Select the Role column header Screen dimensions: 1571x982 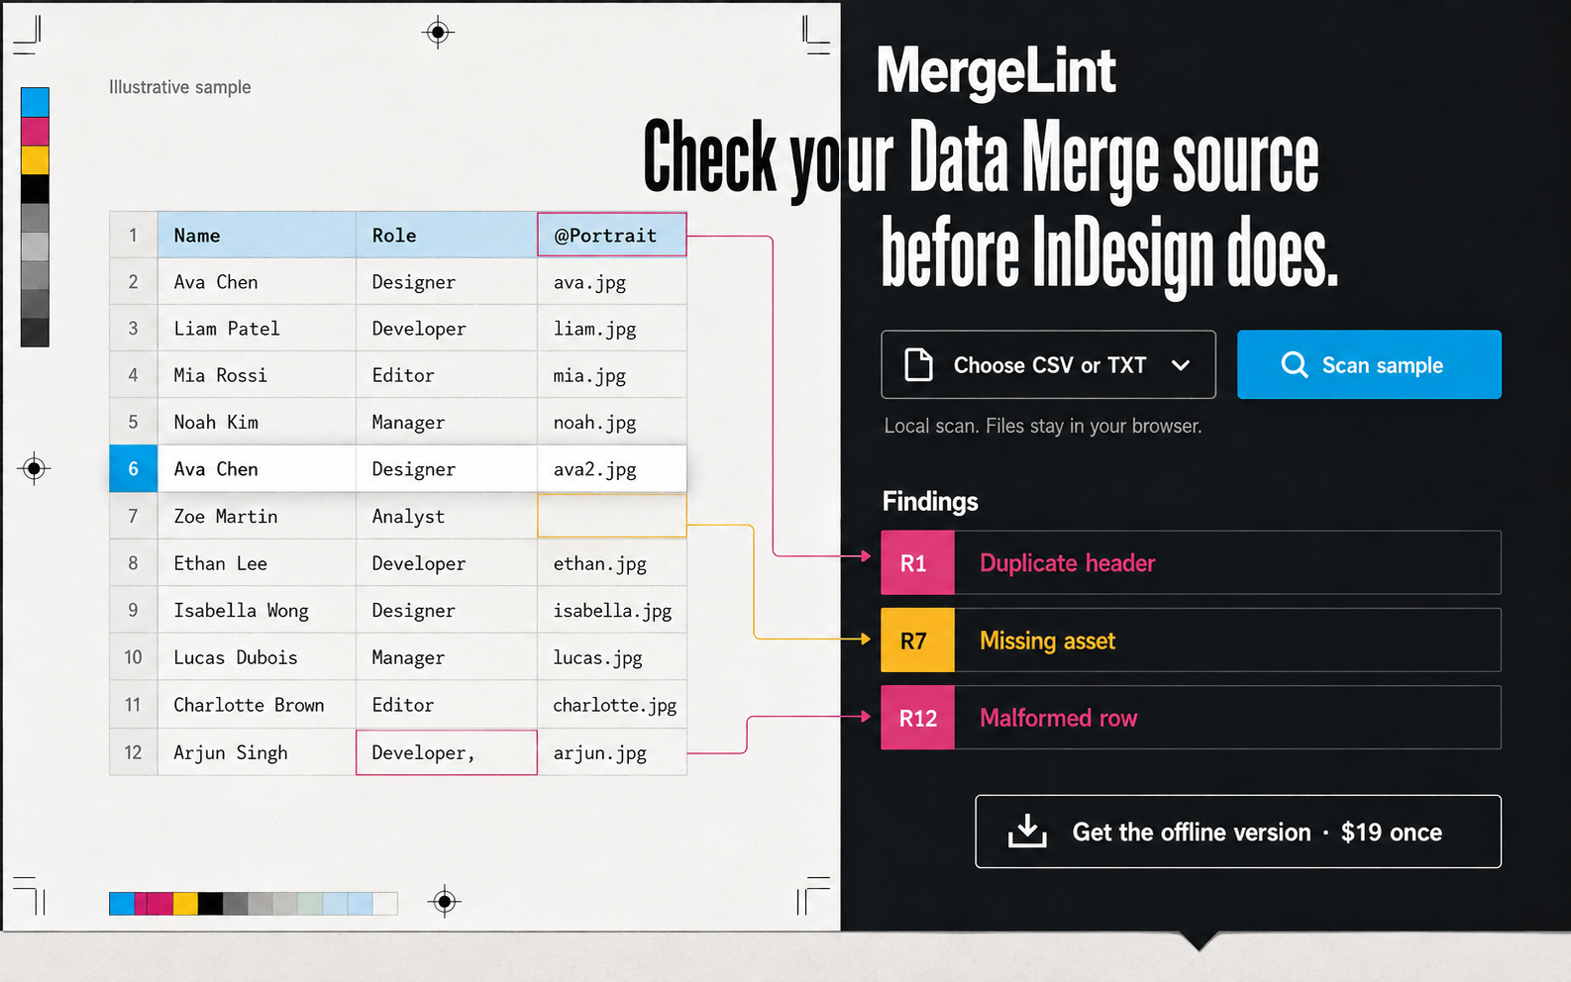447,235
